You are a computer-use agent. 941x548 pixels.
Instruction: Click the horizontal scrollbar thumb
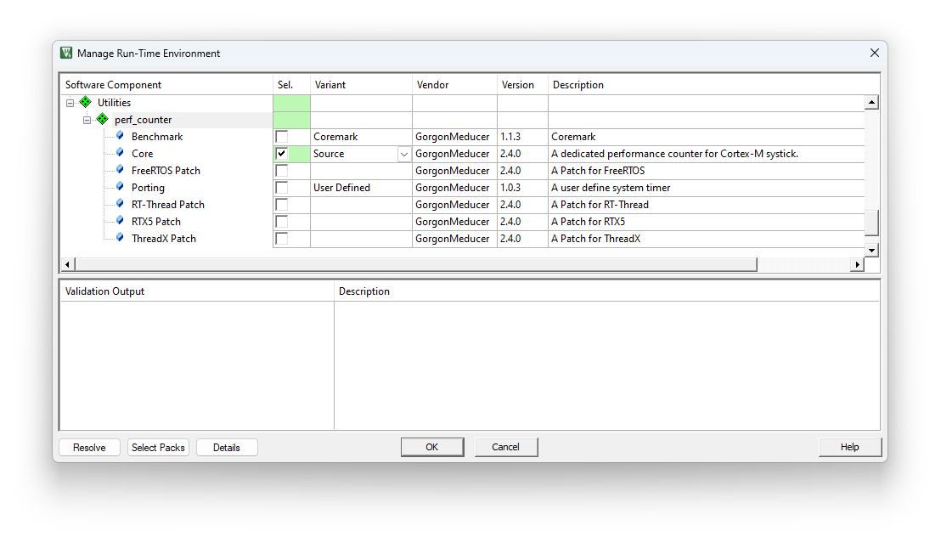coord(415,264)
